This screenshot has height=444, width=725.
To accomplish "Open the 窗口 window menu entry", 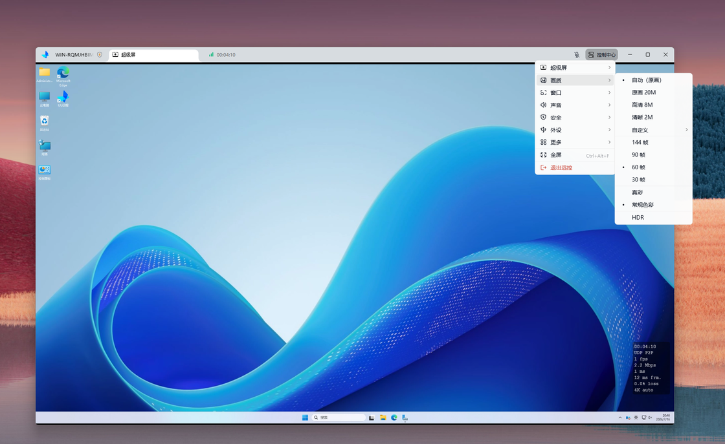I will [575, 92].
